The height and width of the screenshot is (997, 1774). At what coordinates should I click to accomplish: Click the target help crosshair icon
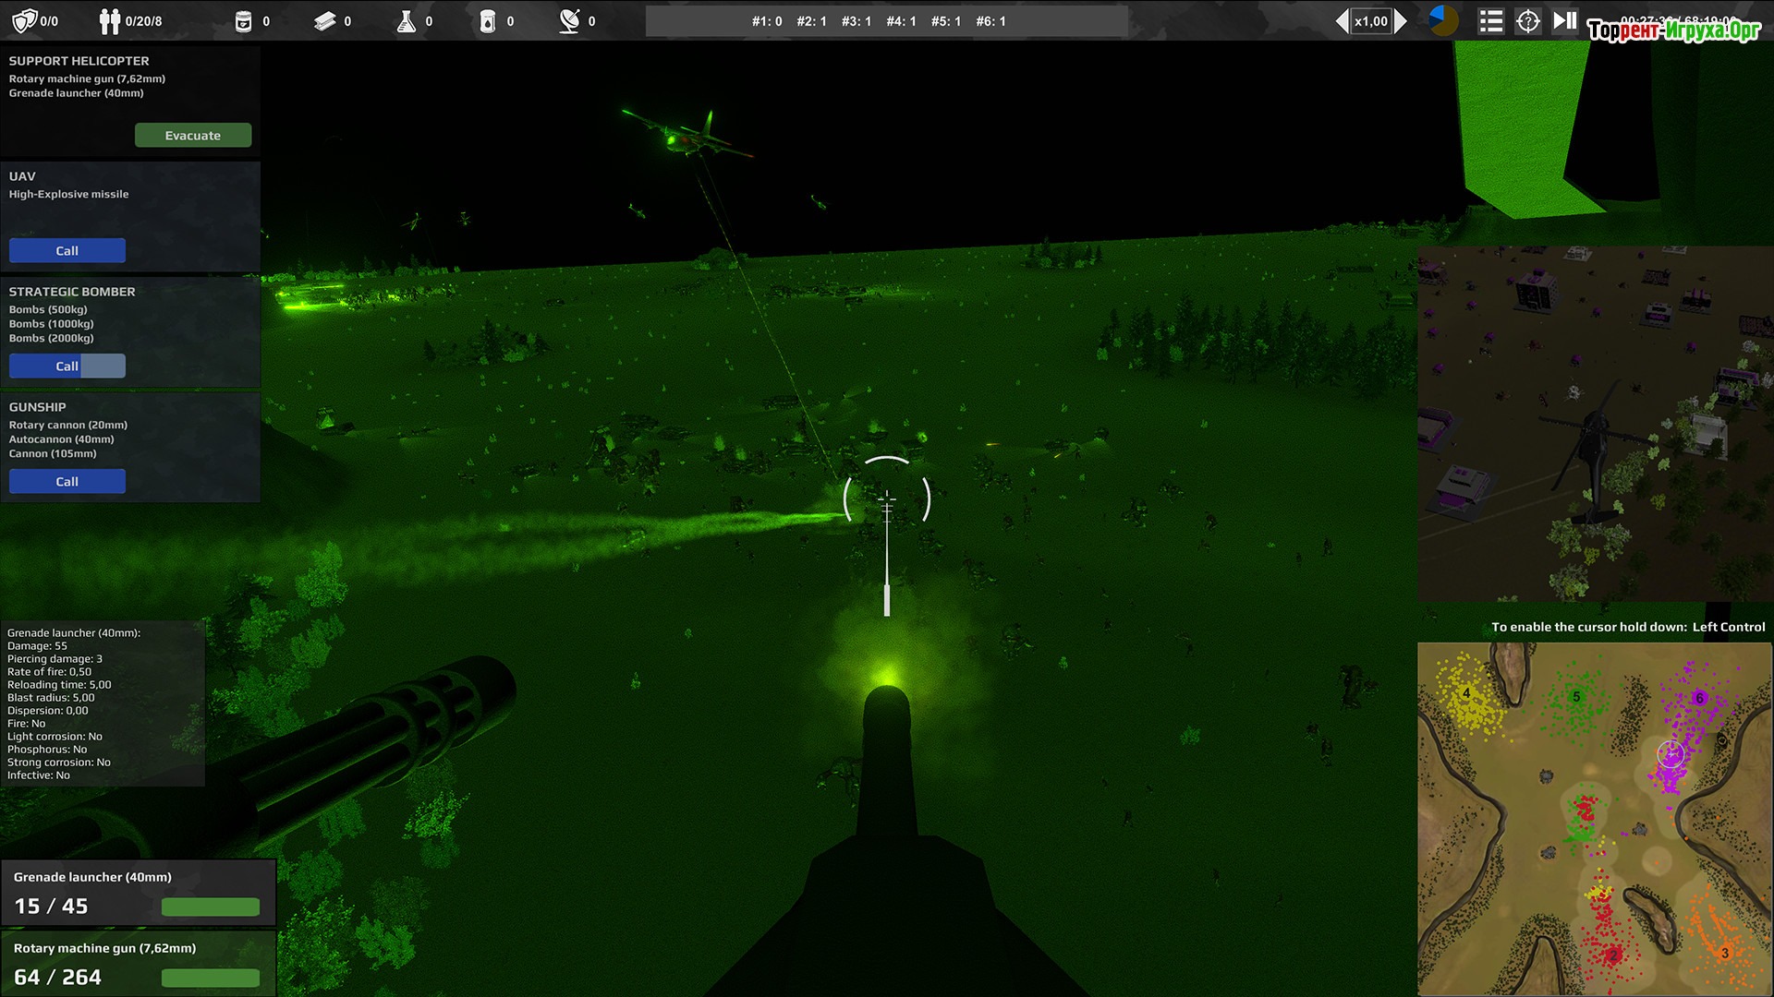[1527, 20]
